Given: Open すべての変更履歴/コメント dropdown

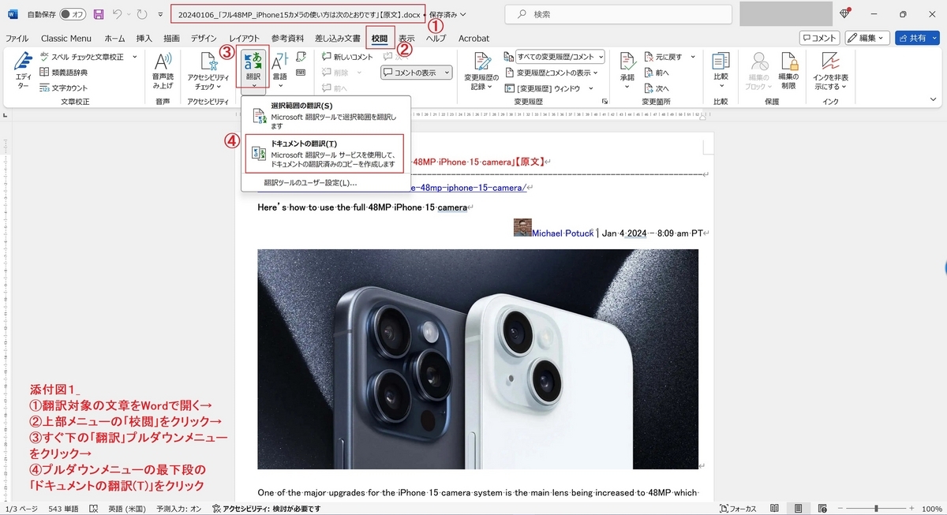Looking at the screenshot, I should [560, 57].
